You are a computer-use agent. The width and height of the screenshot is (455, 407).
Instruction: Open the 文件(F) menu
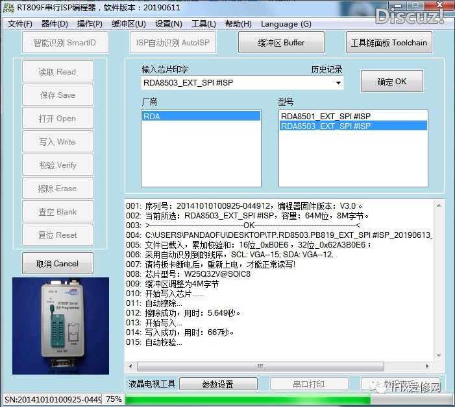coord(19,24)
